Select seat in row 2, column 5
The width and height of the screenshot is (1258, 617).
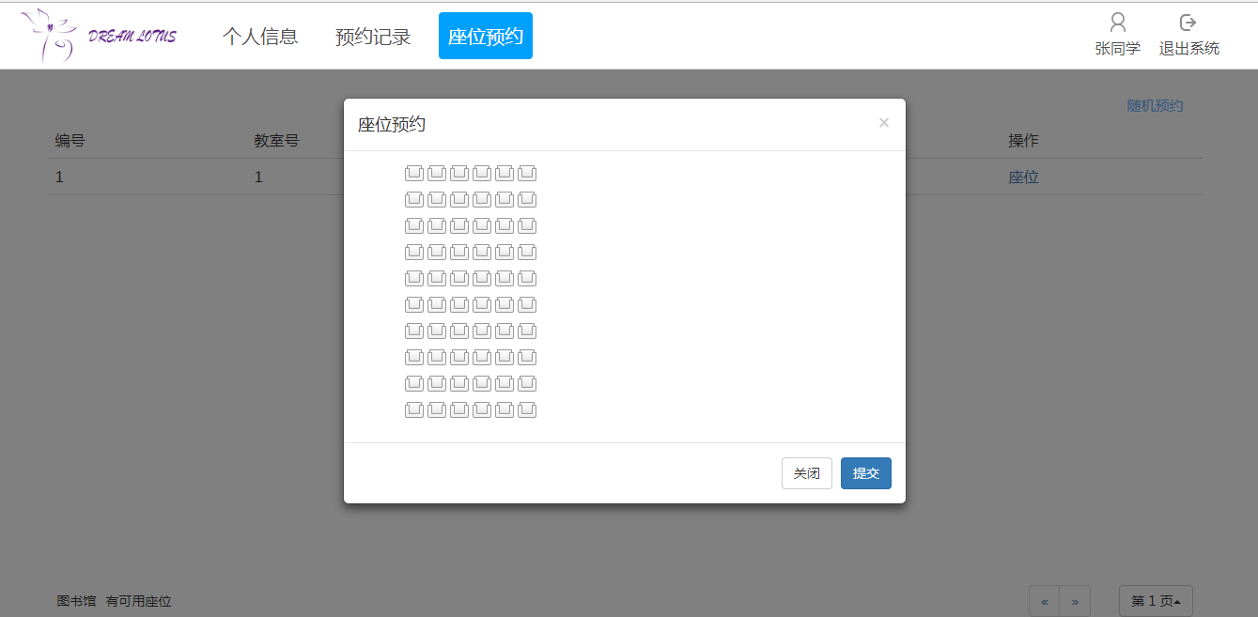coord(505,200)
